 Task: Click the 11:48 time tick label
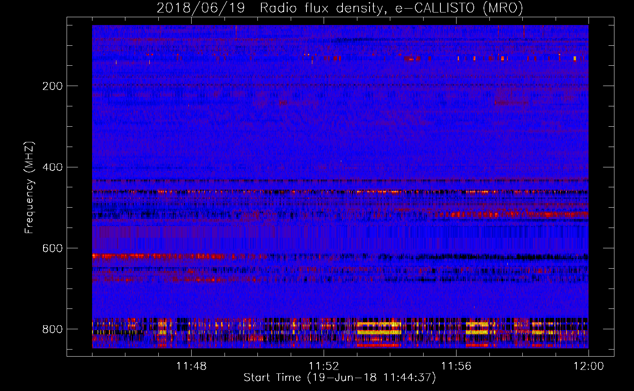(191, 366)
